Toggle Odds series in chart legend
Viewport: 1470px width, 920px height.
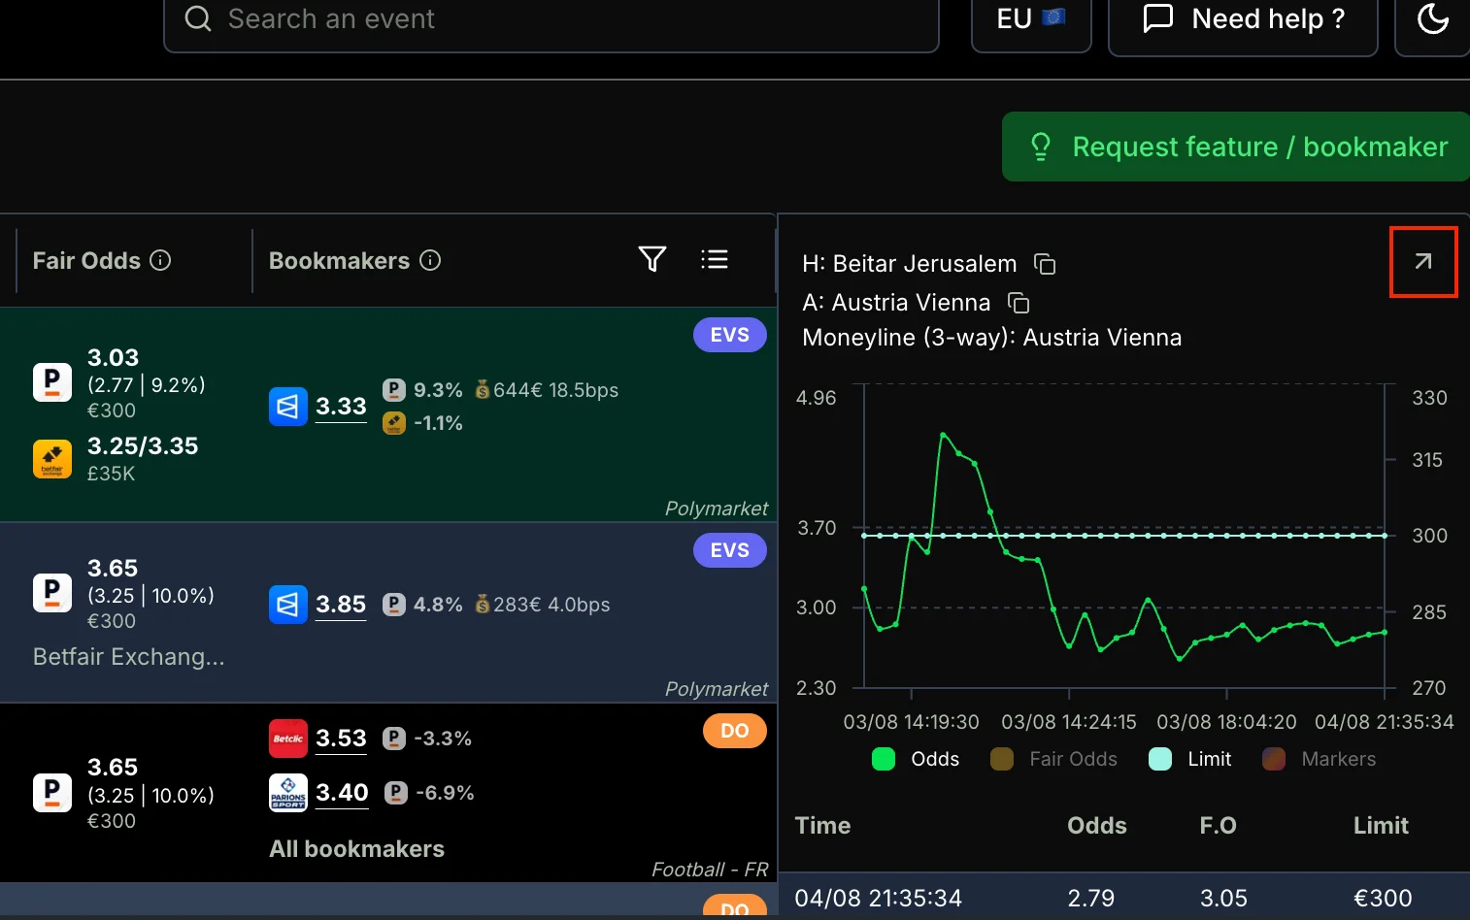[x=916, y=759]
